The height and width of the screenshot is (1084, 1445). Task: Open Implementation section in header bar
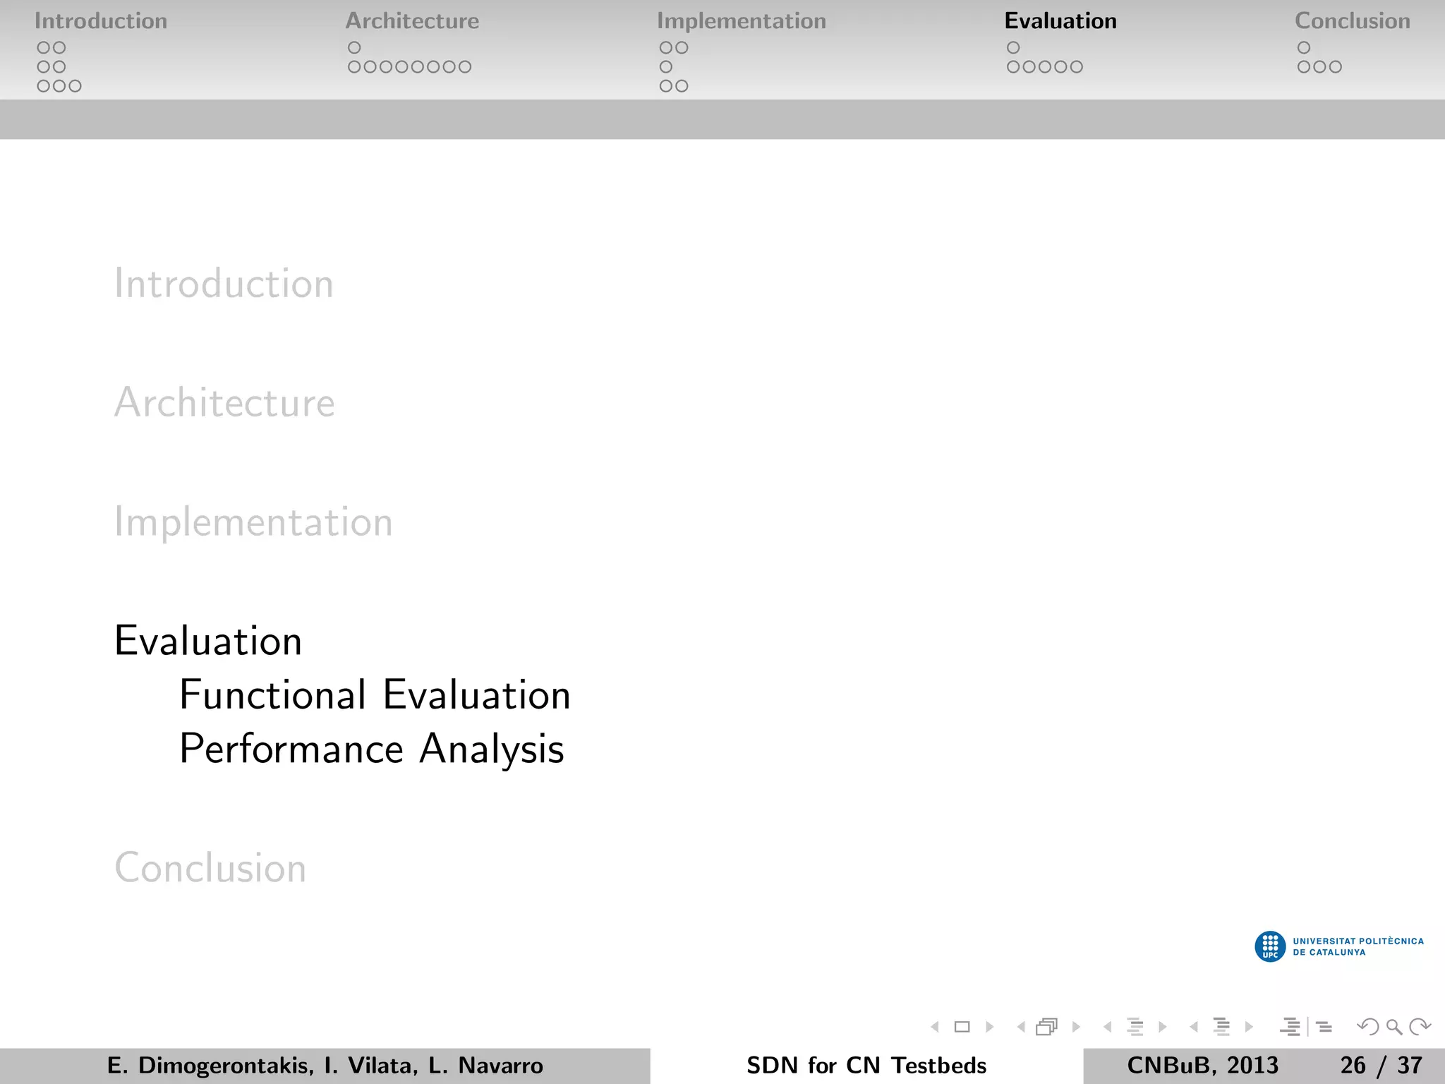(742, 21)
